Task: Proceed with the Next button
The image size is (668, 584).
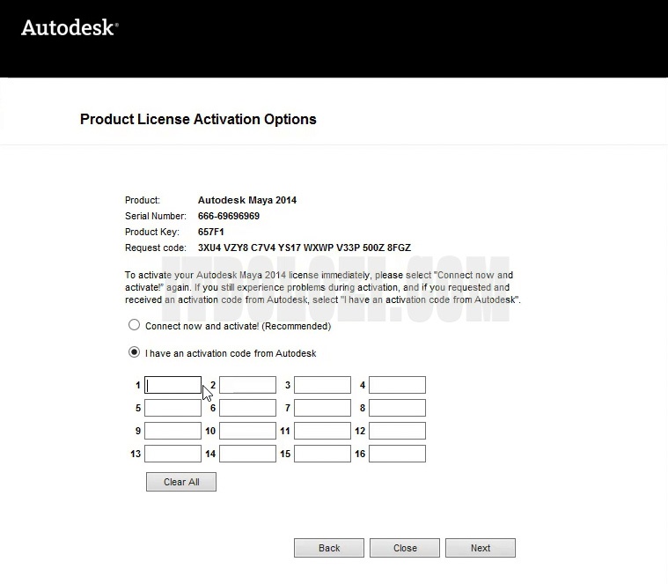Action: [481, 548]
